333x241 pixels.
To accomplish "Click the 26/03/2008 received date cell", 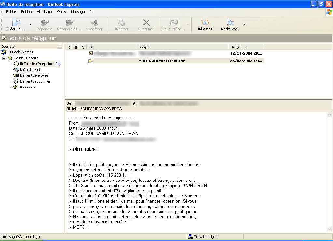I will click(x=246, y=61).
